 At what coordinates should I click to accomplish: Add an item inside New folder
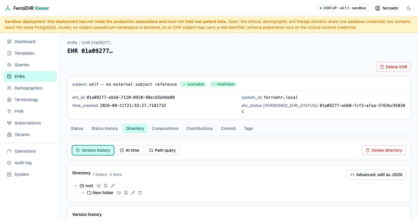126,193
